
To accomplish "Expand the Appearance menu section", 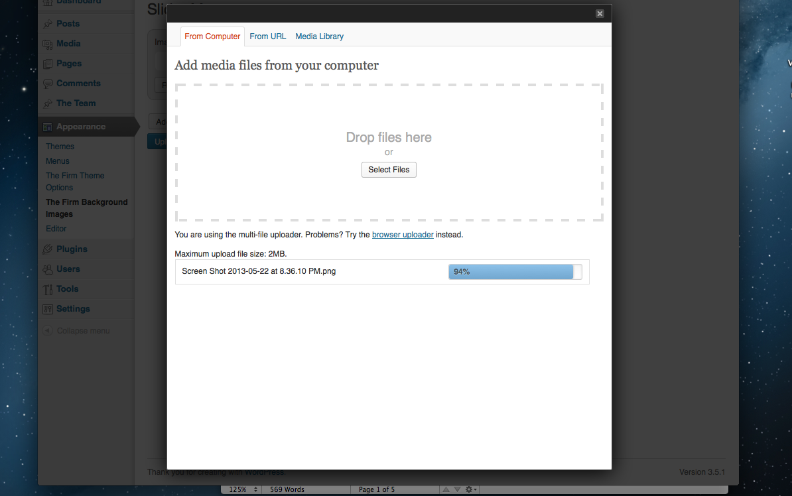I will (80, 127).
